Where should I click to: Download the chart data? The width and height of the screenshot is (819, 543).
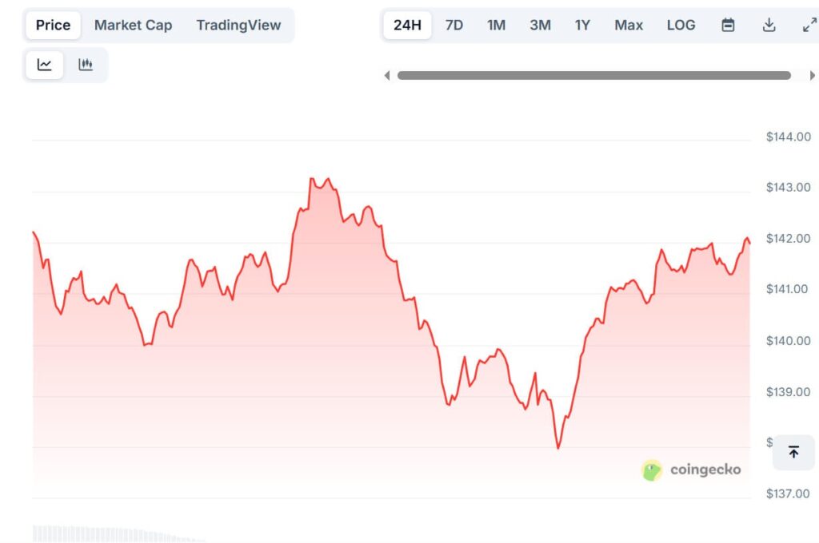(769, 25)
